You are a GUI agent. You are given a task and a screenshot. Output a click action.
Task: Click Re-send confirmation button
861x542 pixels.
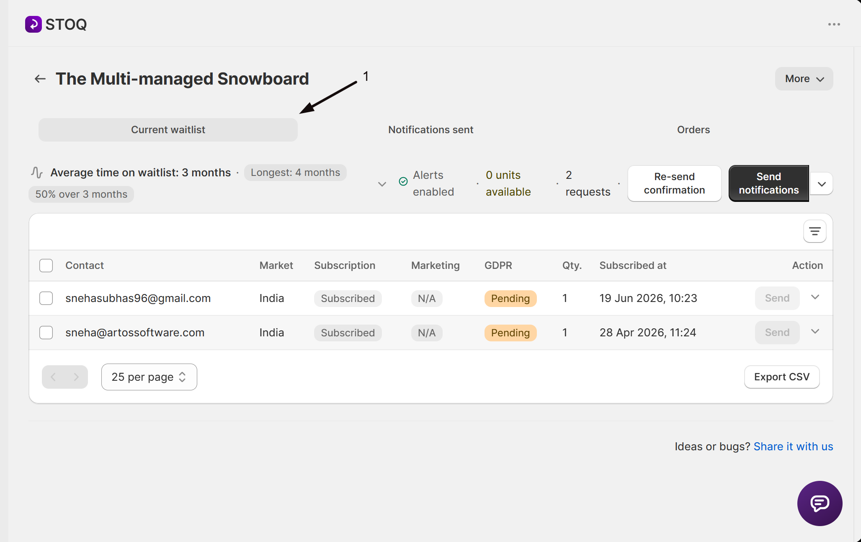coord(674,183)
